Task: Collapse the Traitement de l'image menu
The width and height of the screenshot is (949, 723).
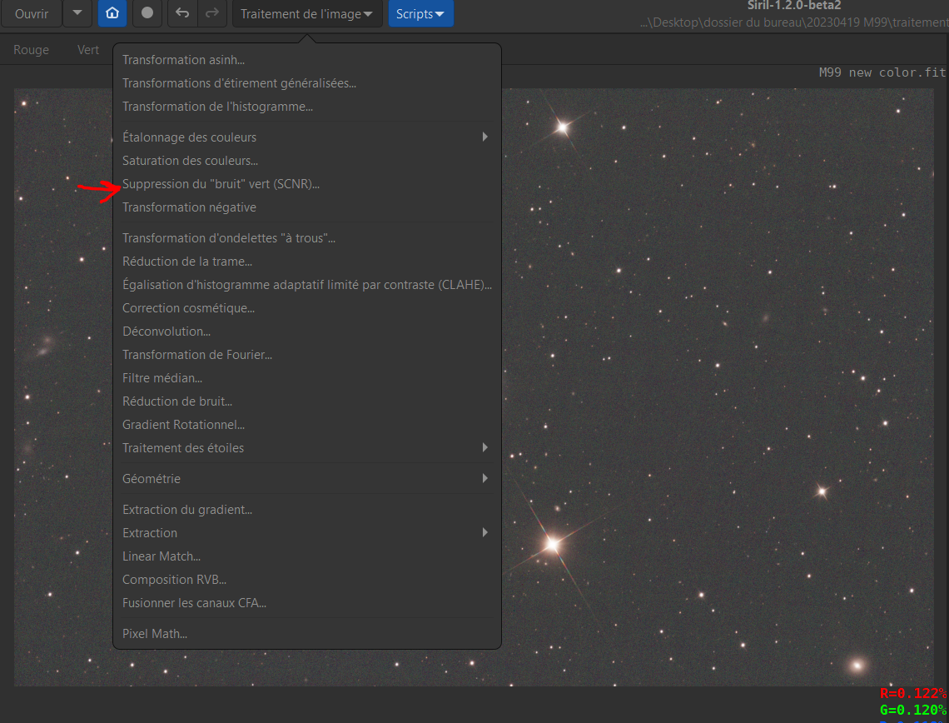Action: (x=307, y=13)
